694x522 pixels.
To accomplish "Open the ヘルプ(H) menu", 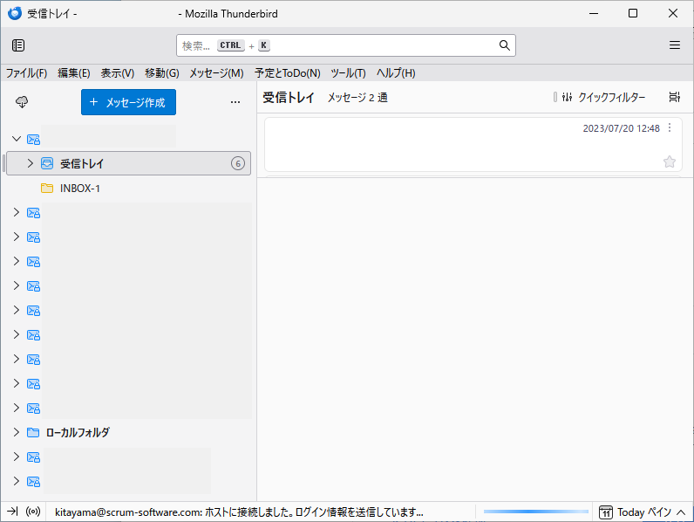I will click(396, 73).
